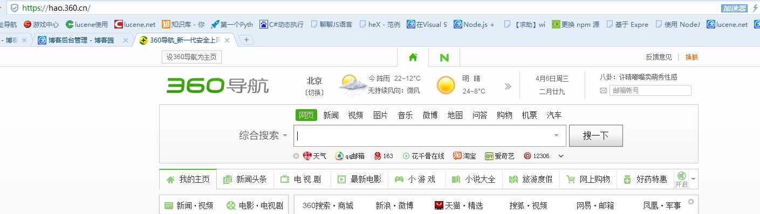
Task: Open the lucene使用 bookmark
Action: pyautogui.click(x=87, y=24)
